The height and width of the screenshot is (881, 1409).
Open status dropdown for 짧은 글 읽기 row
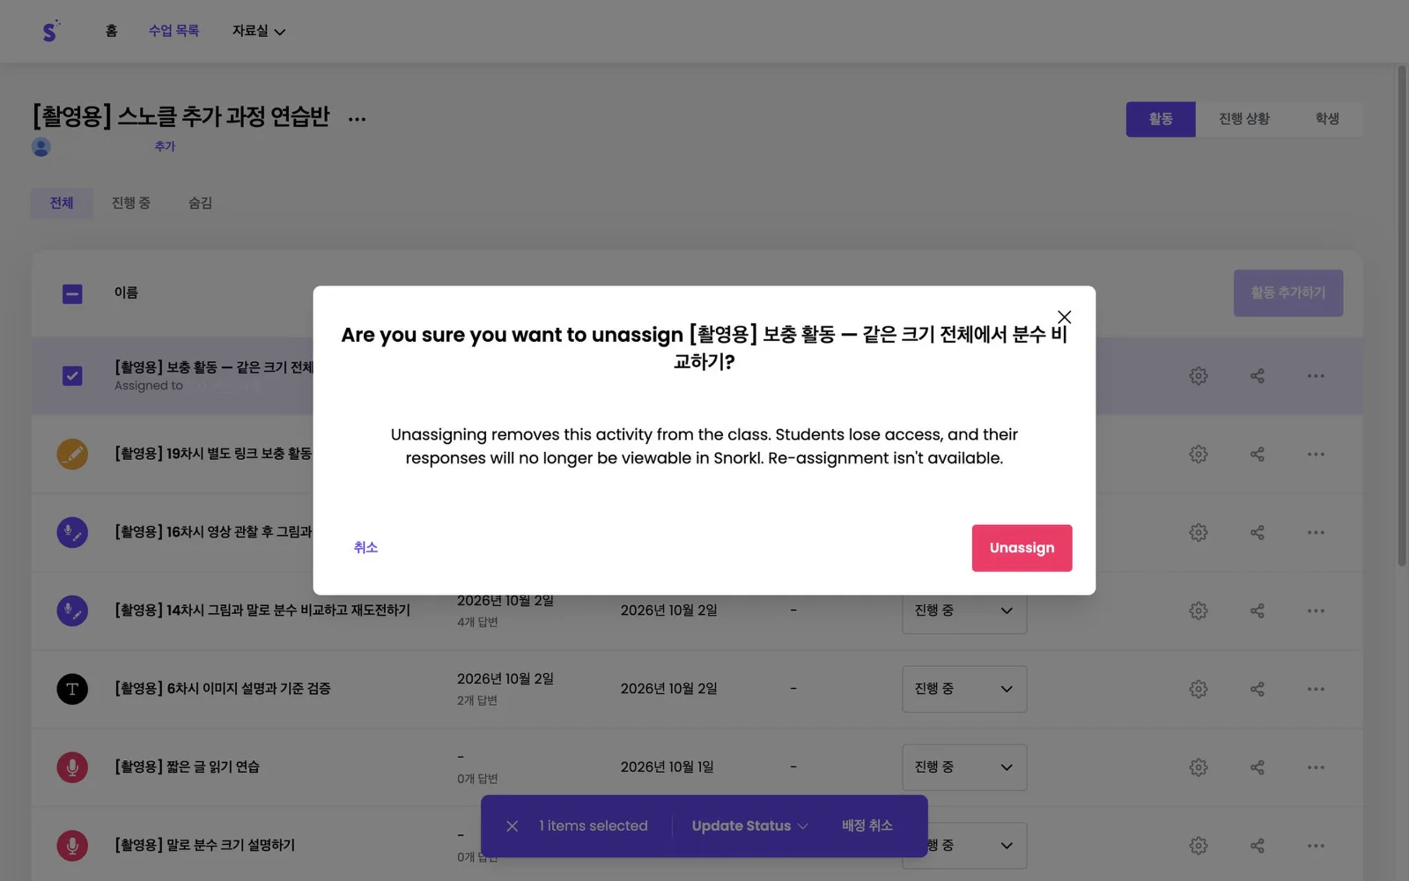point(964,767)
